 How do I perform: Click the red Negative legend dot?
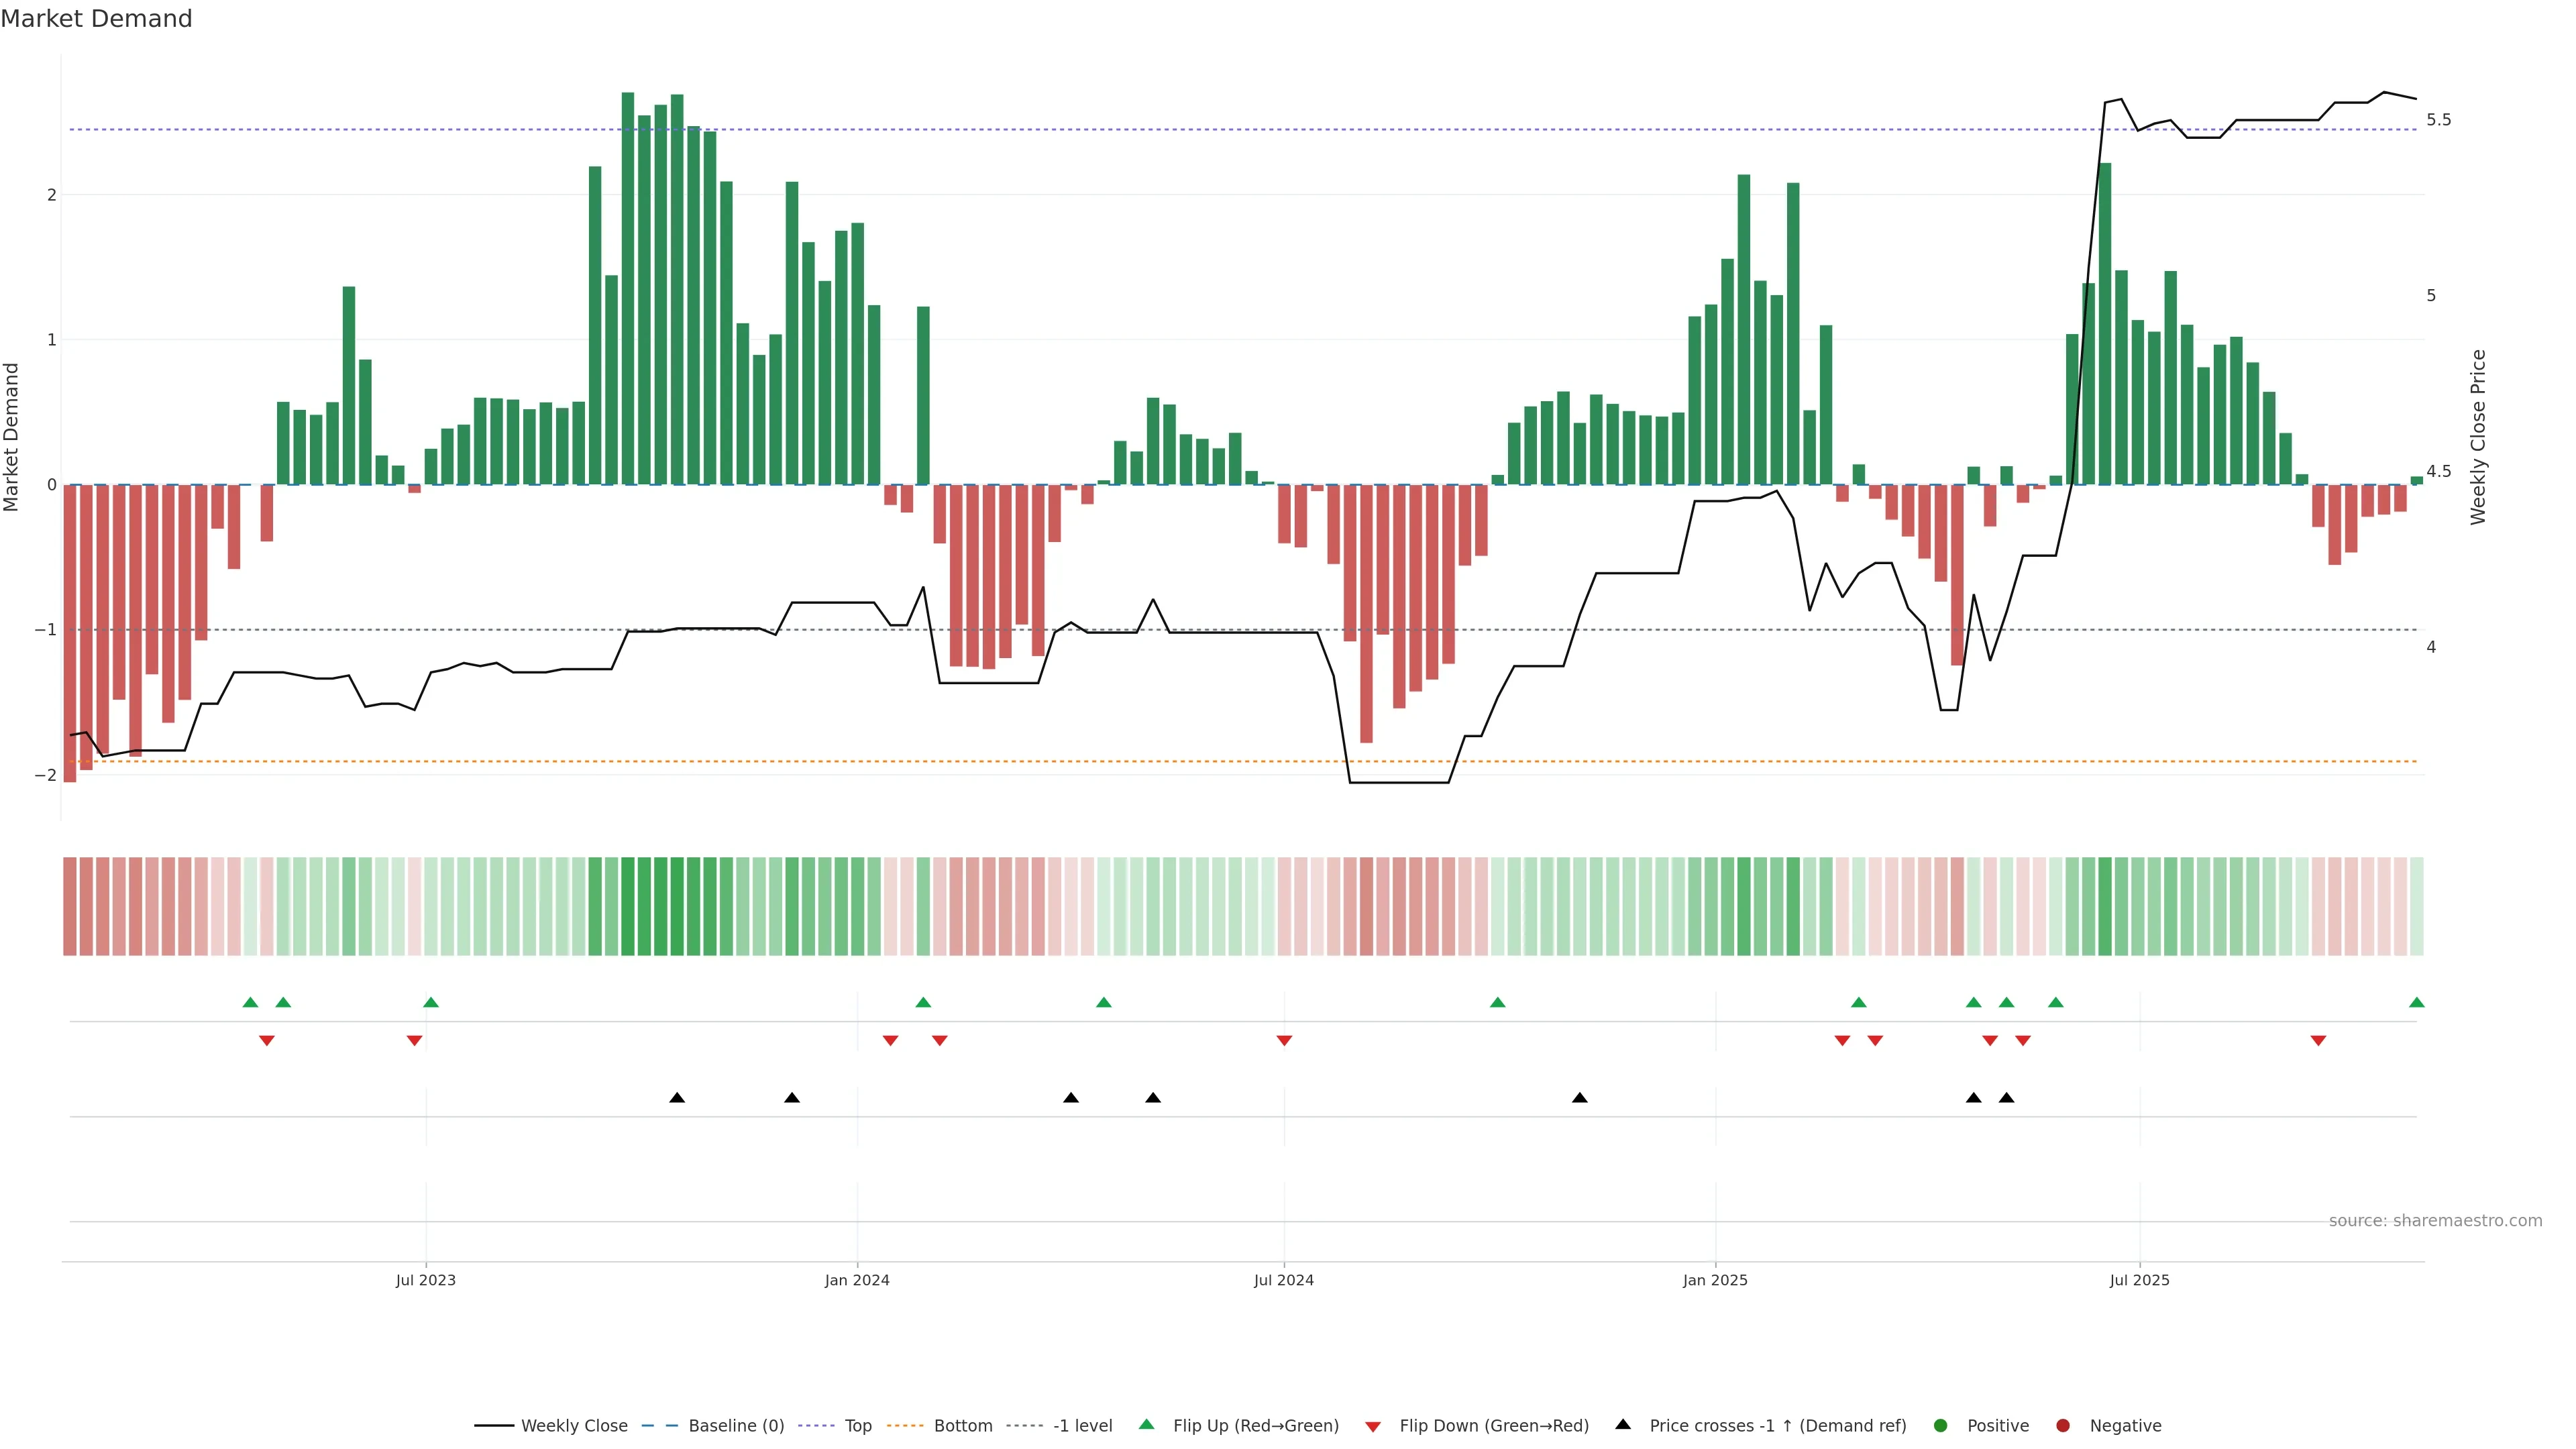(x=2063, y=1425)
